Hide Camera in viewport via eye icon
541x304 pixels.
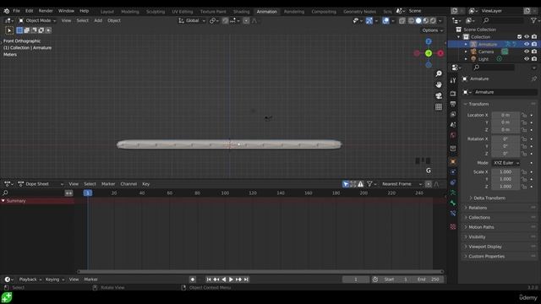527,52
